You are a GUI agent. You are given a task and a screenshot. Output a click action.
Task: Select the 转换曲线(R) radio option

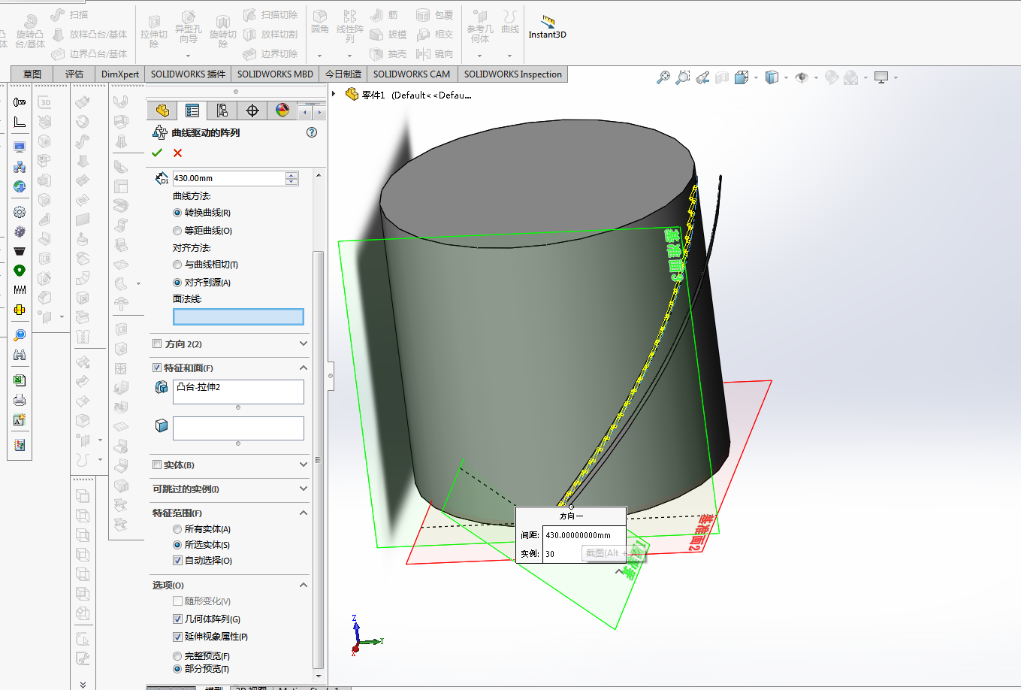[177, 213]
